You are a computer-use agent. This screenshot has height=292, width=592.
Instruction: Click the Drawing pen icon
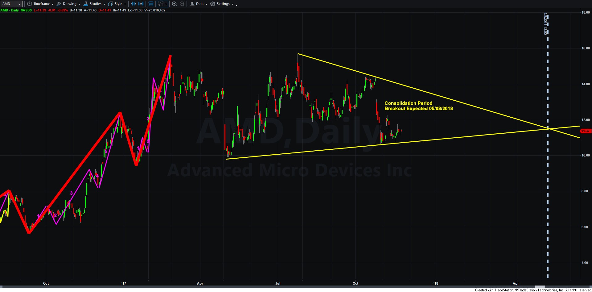click(x=59, y=4)
